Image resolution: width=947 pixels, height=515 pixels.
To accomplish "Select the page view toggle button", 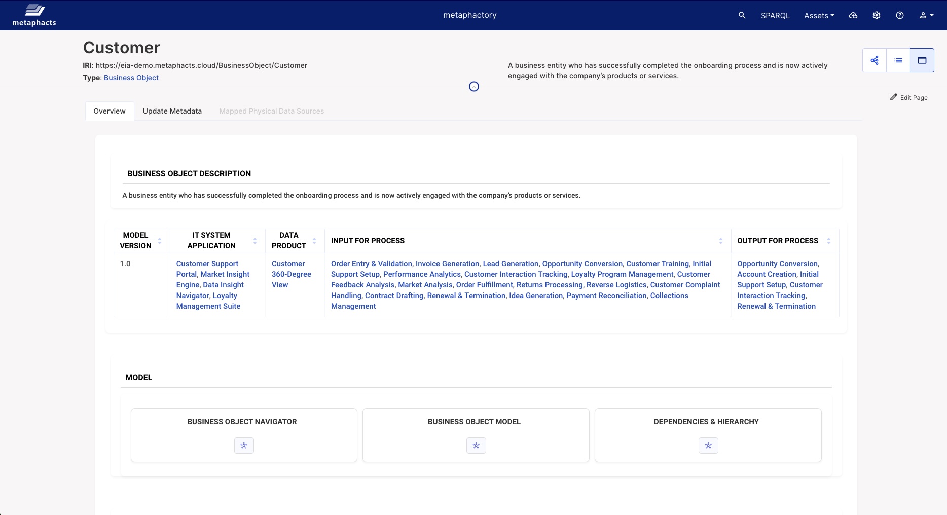I will click(922, 60).
